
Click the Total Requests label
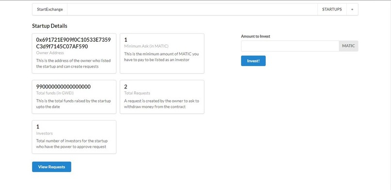coord(137,93)
